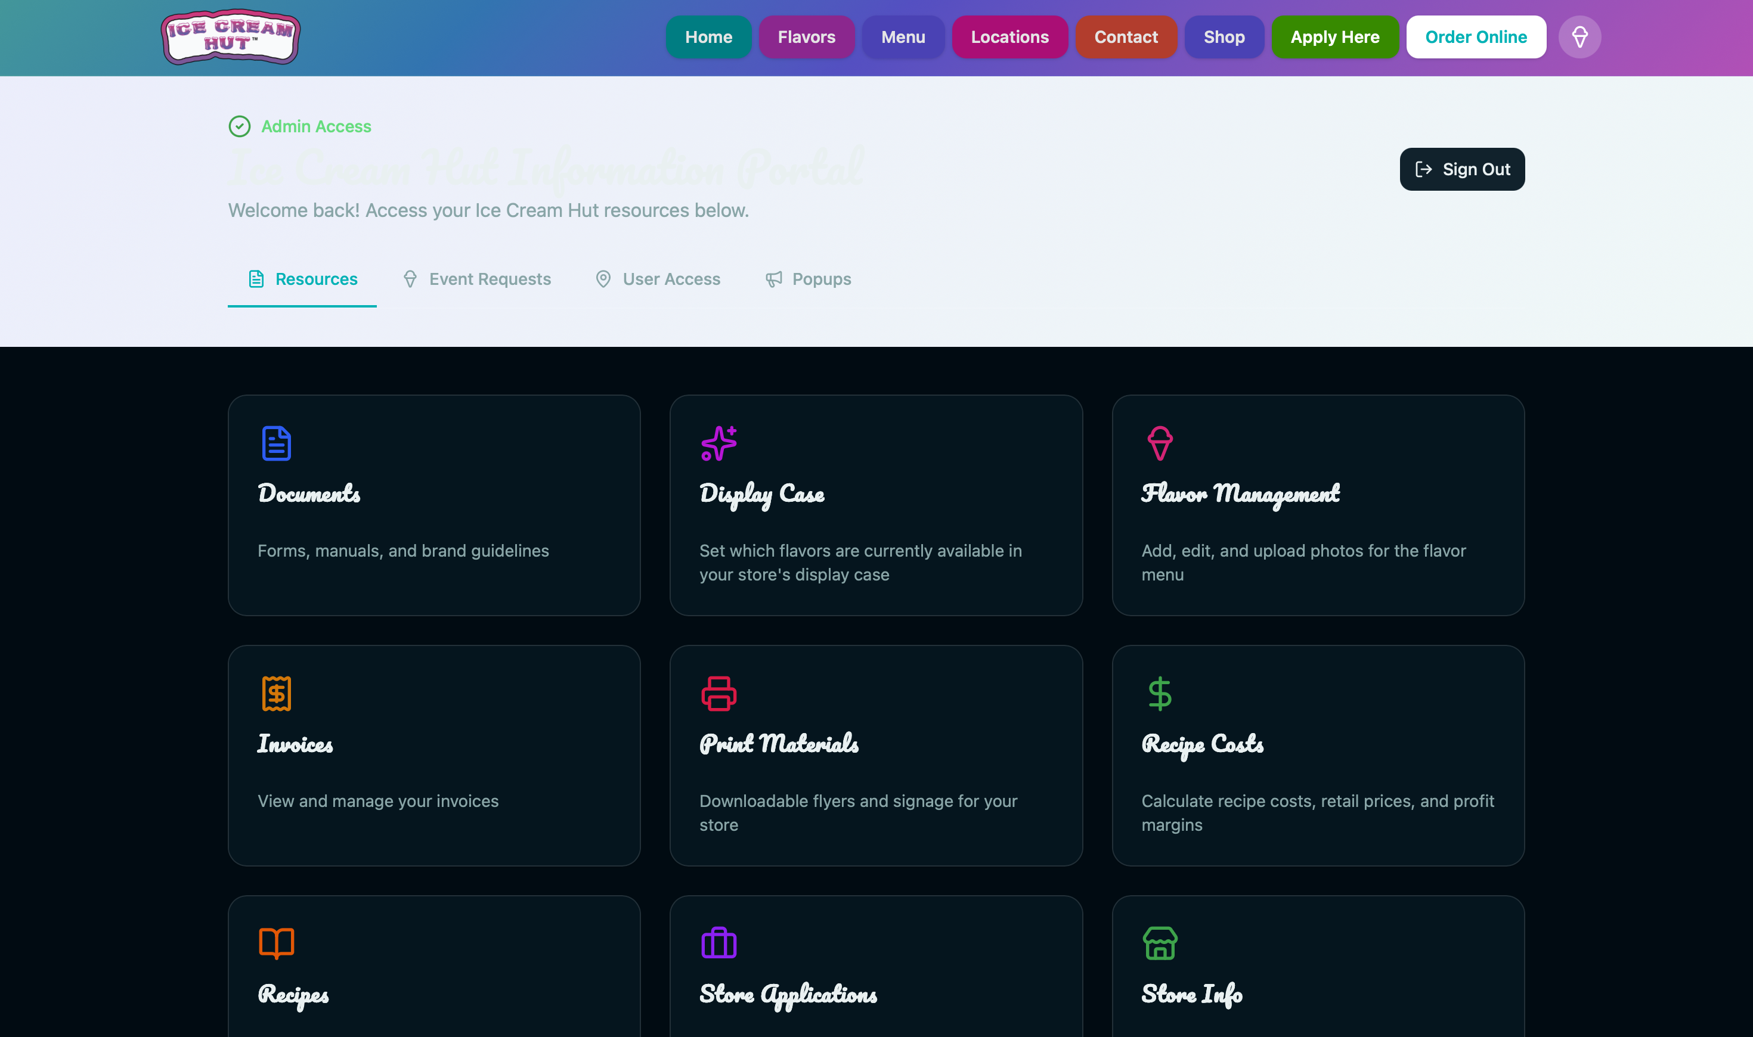Click the green Apply Here button
This screenshot has width=1753, height=1037.
(x=1335, y=37)
